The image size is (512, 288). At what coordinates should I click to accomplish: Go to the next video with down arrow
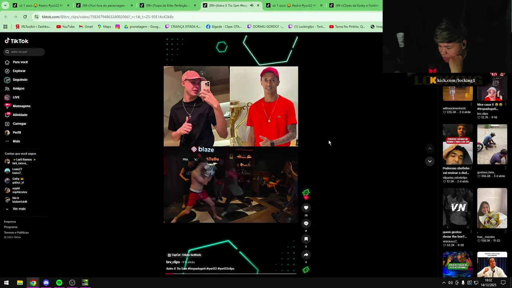coord(430,161)
